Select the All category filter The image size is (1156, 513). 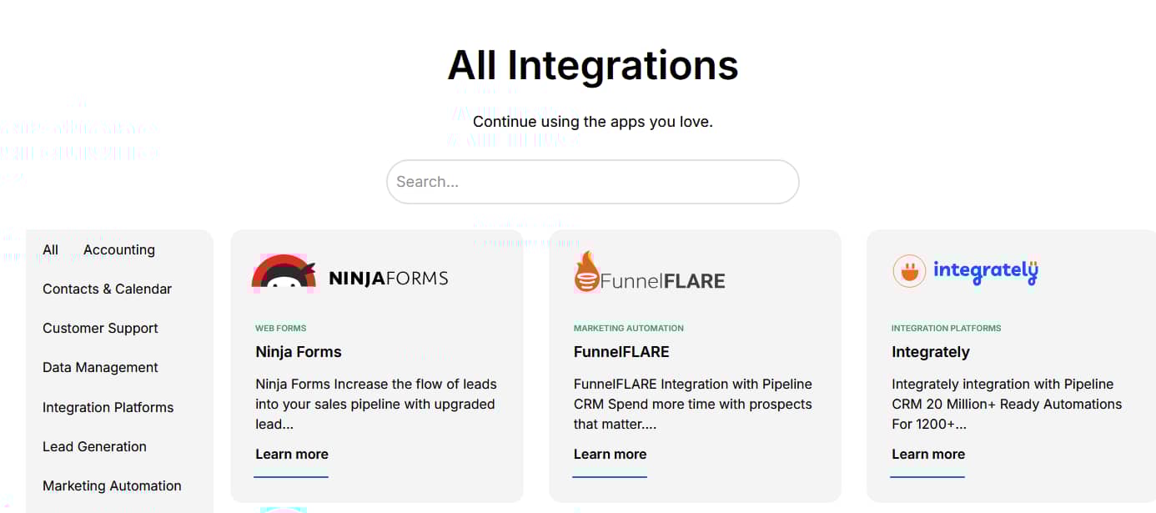tap(50, 249)
